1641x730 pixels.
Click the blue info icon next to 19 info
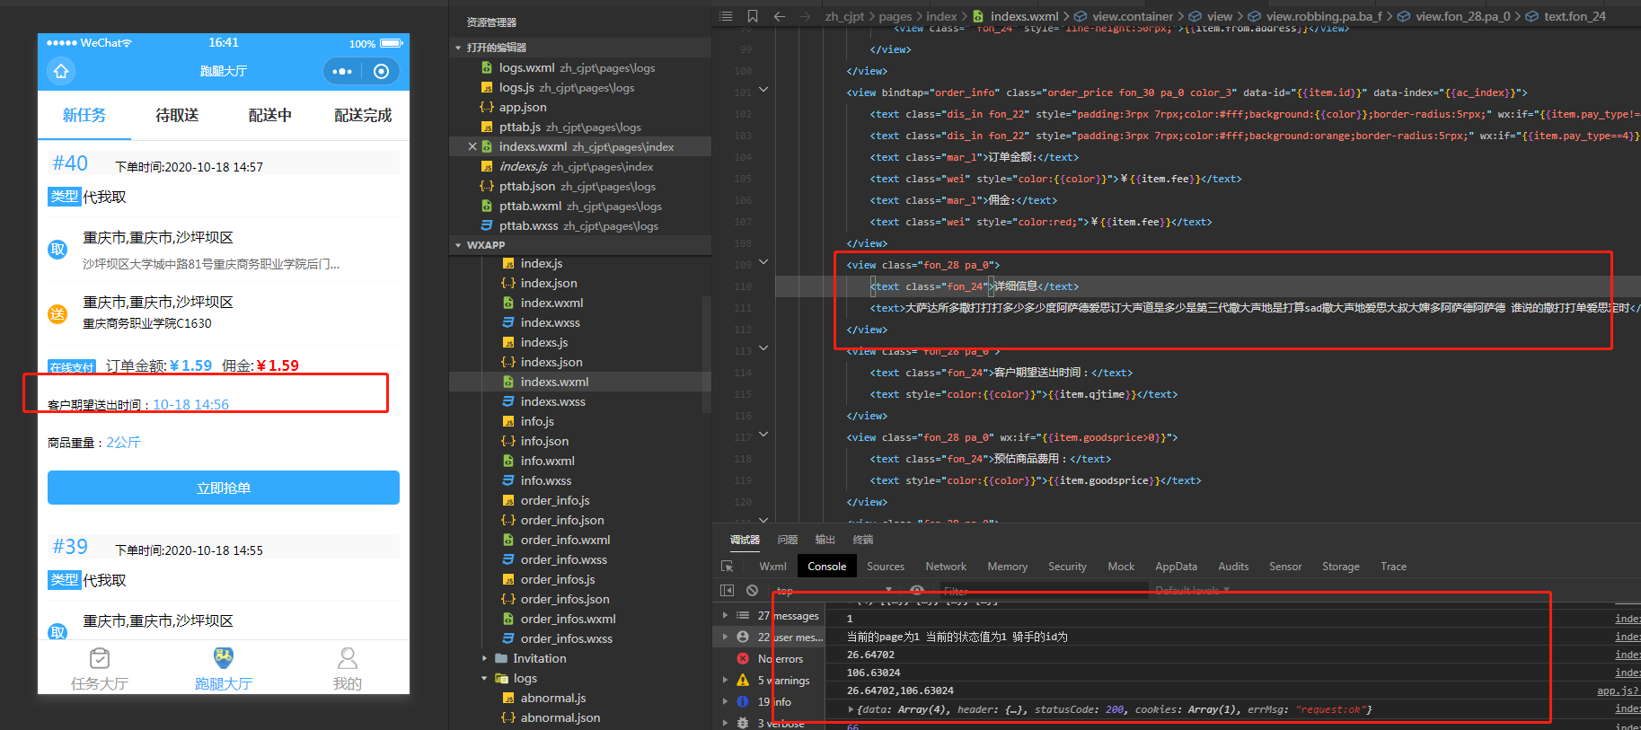[743, 701]
